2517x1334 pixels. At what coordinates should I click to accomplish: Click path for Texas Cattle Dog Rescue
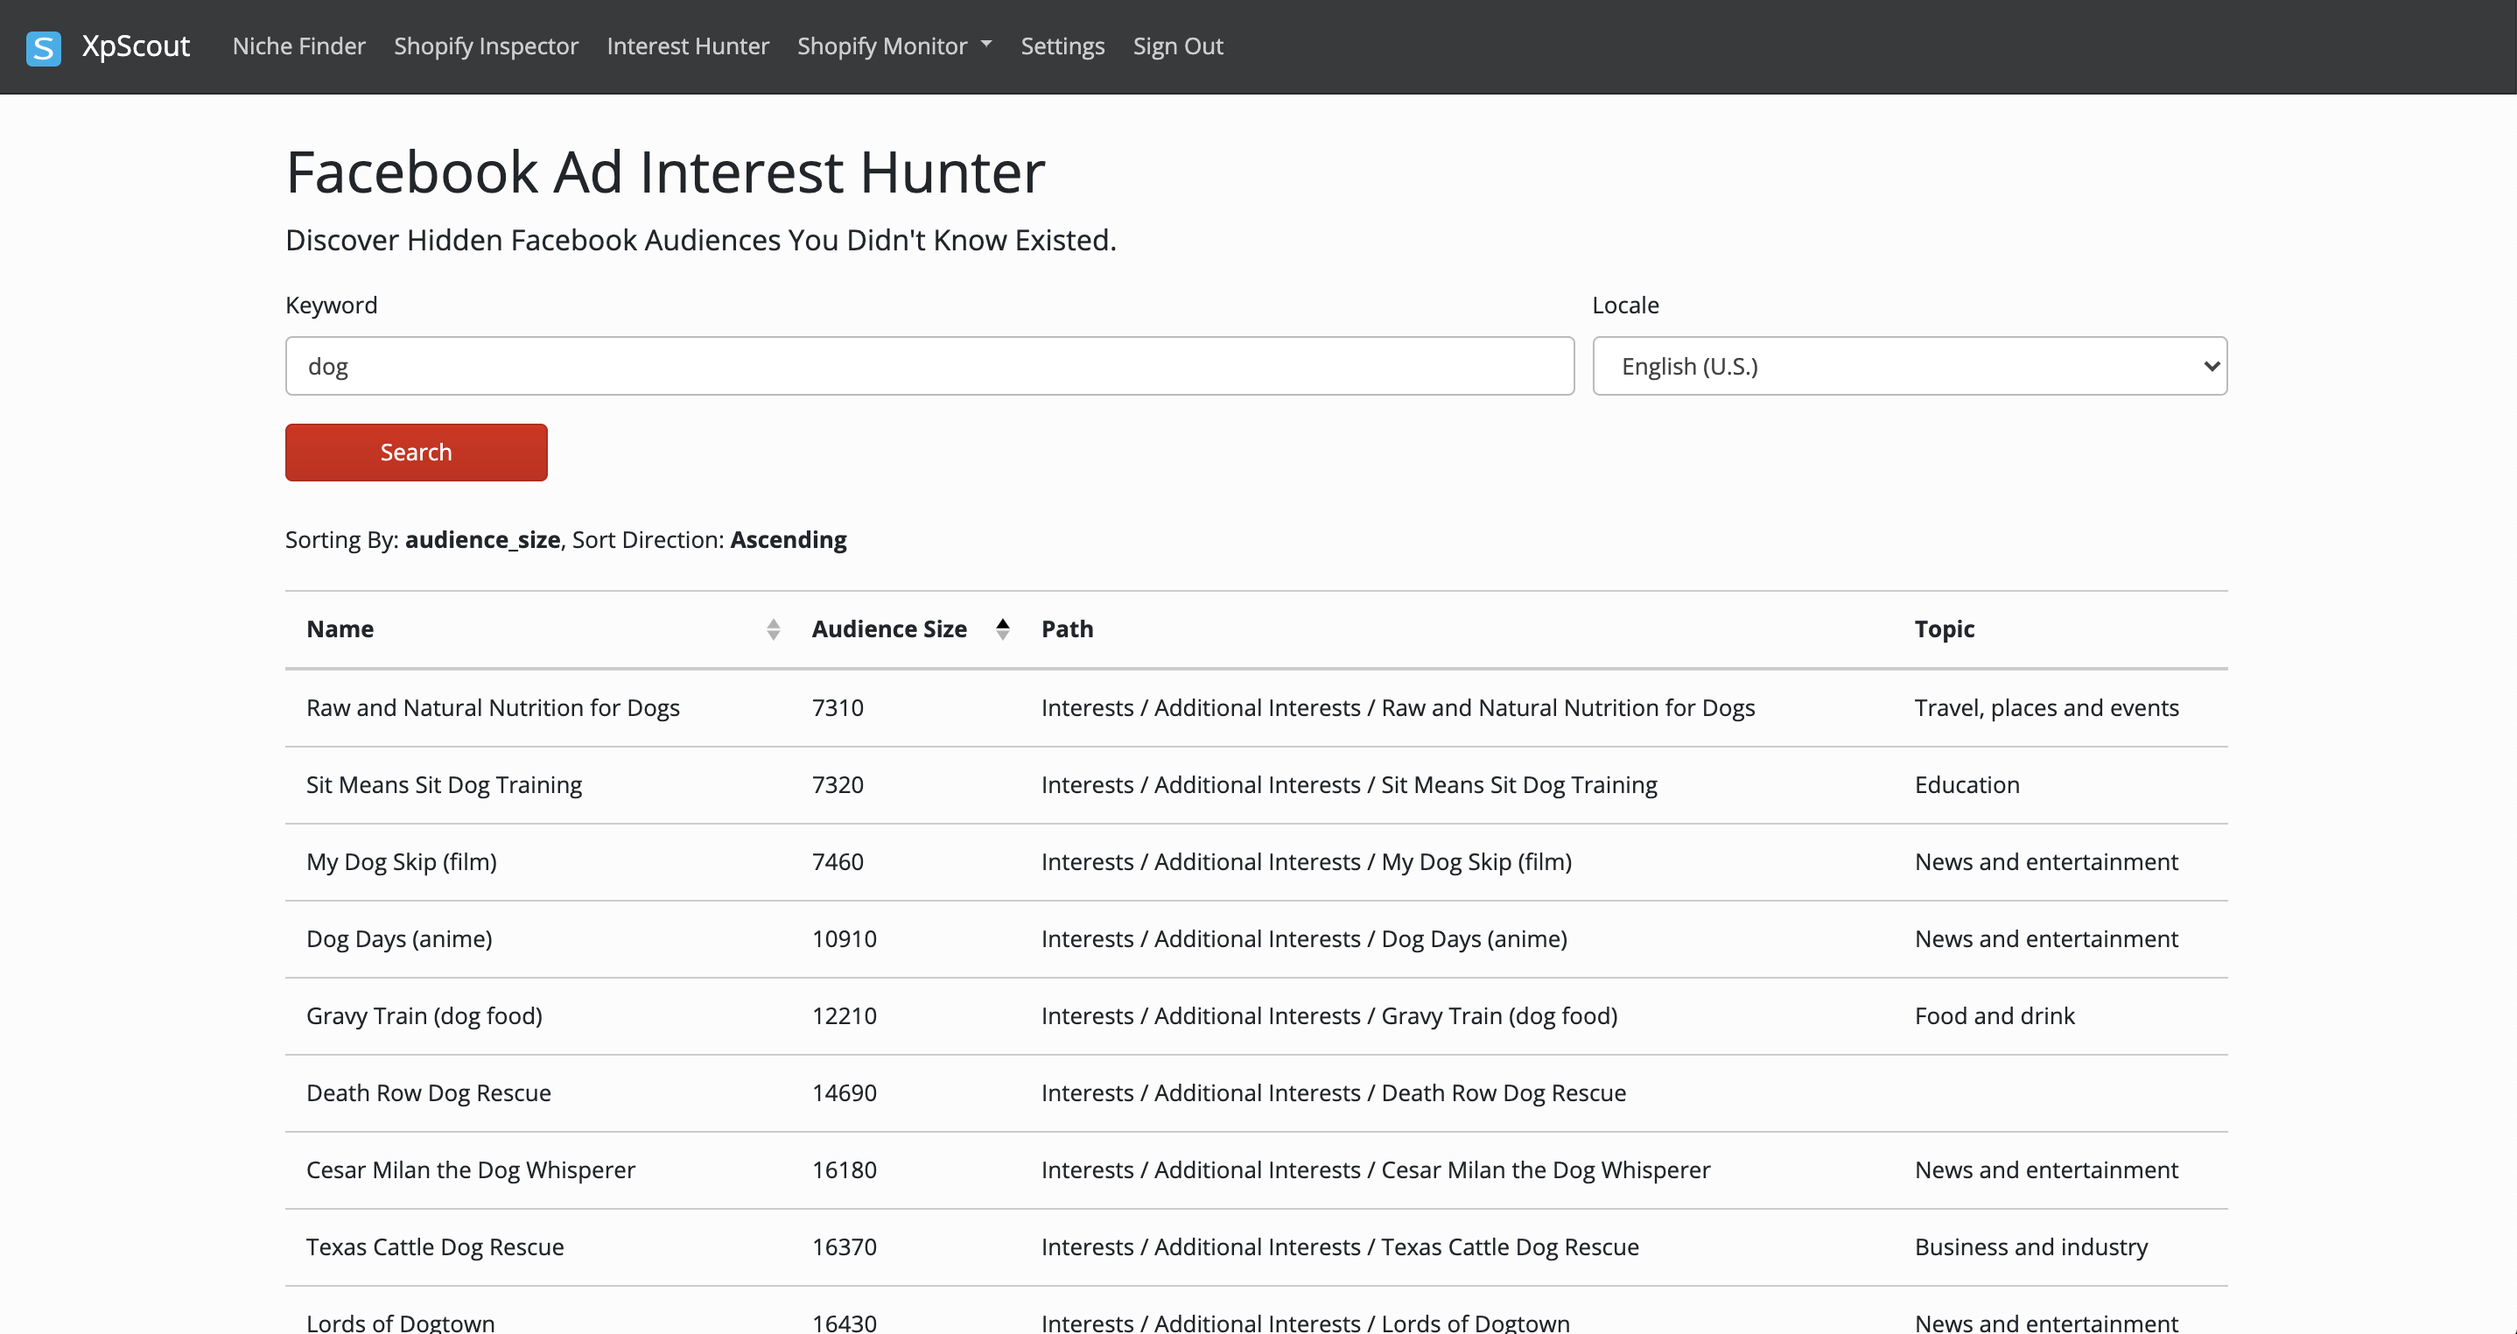(x=1341, y=1247)
